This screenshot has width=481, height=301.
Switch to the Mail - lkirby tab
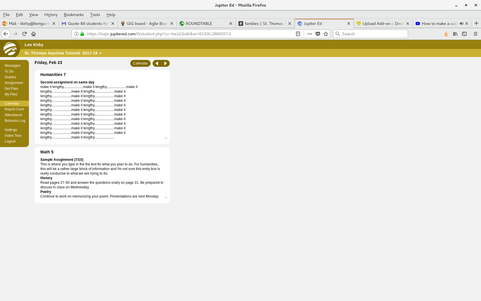[29, 24]
